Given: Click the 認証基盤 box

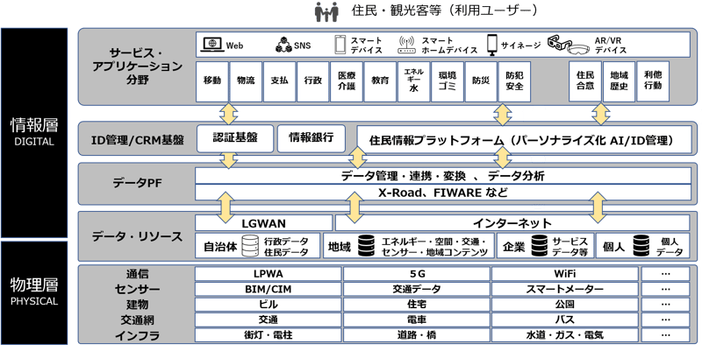Looking at the screenshot, I should coord(235,138).
